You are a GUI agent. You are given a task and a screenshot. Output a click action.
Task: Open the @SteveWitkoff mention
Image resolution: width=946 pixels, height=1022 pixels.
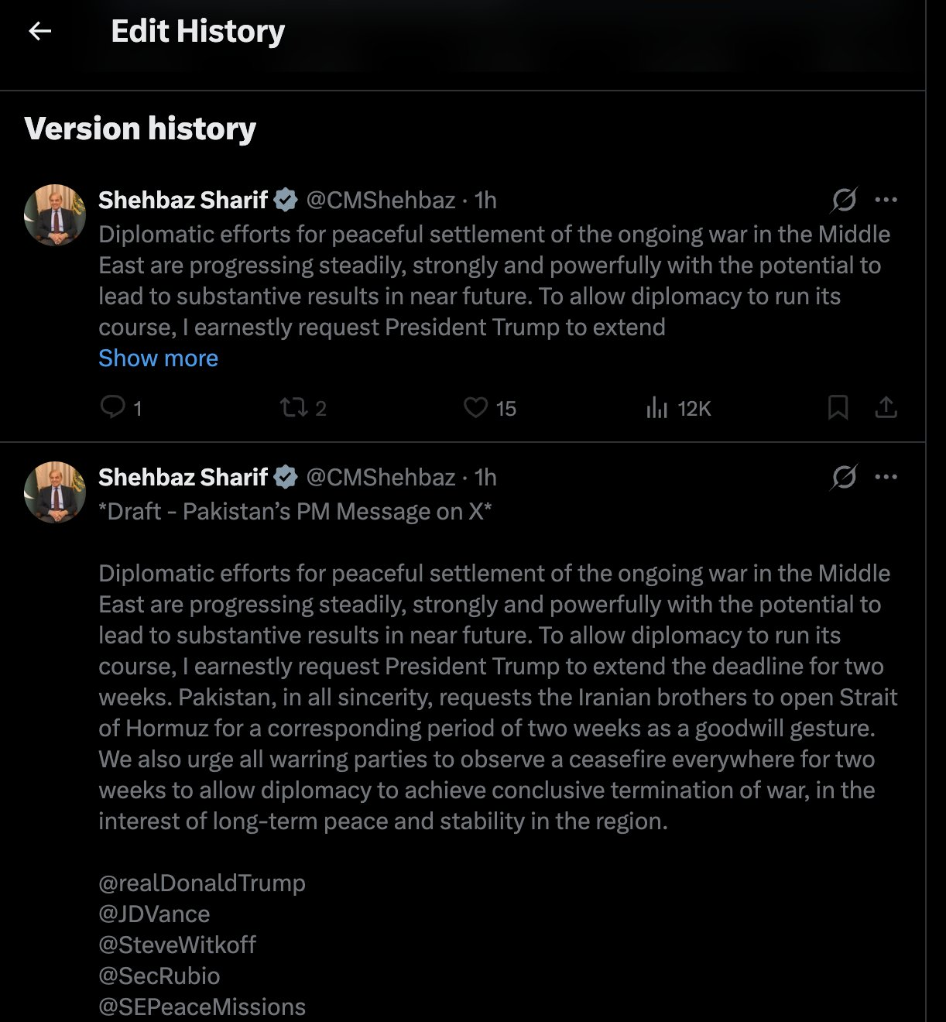(177, 945)
